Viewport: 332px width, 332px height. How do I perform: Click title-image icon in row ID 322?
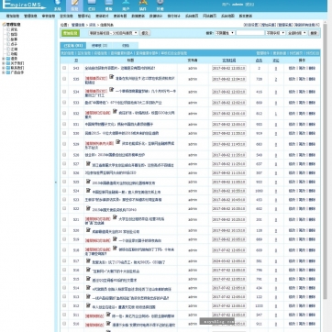88,208
